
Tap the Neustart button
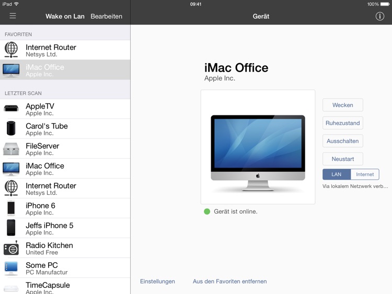pos(343,159)
